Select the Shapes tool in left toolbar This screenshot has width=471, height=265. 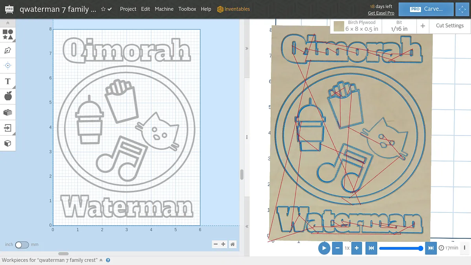tap(8, 35)
